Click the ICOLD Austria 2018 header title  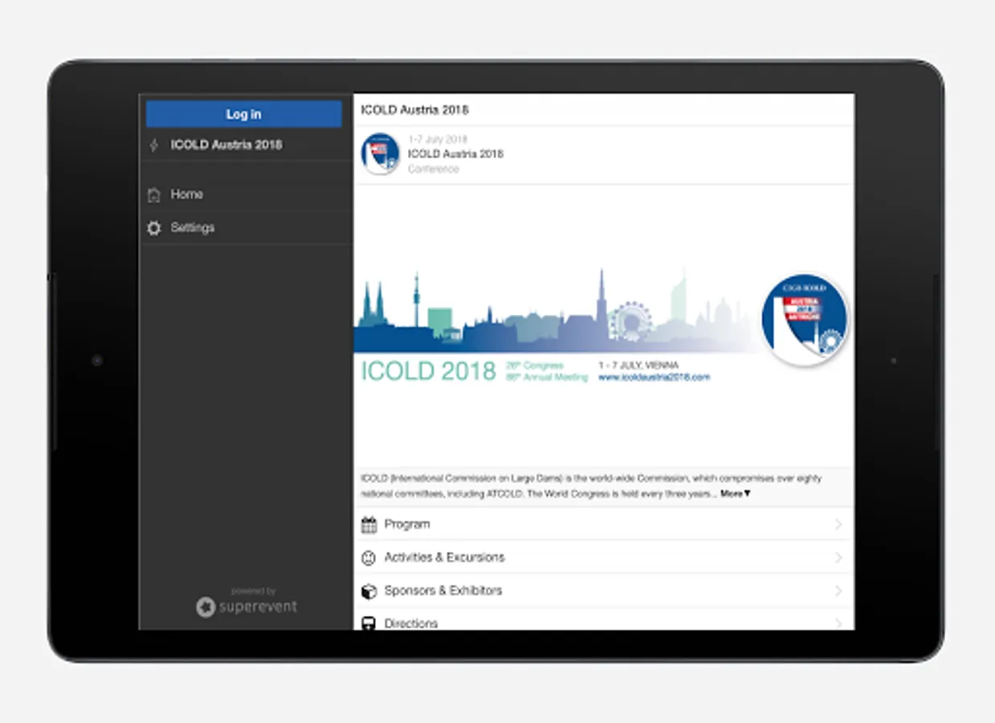point(414,110)
